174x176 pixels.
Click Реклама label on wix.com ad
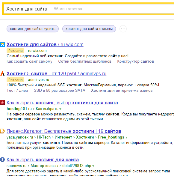coord(15,51)
